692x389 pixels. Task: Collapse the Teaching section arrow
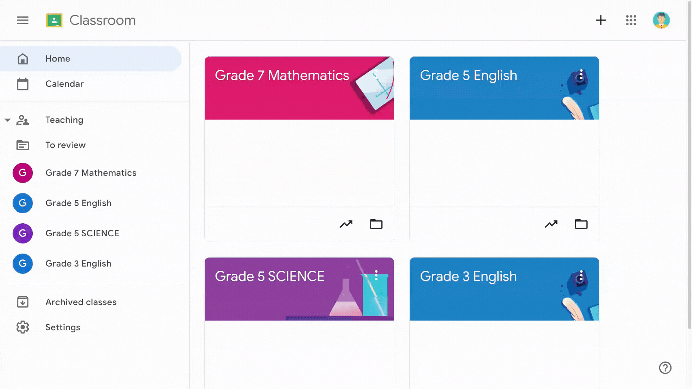8,120
